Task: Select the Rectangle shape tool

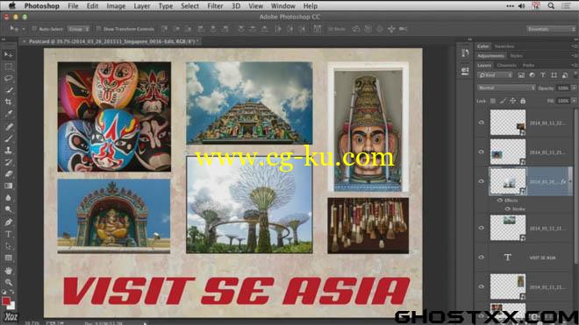Action: tap(8, 258)
